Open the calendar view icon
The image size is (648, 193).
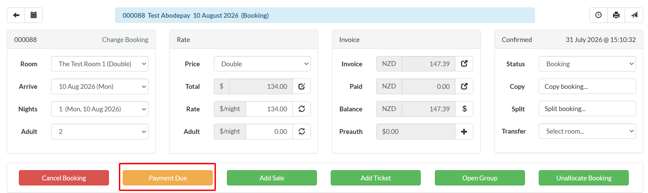[x=34, y=15]
